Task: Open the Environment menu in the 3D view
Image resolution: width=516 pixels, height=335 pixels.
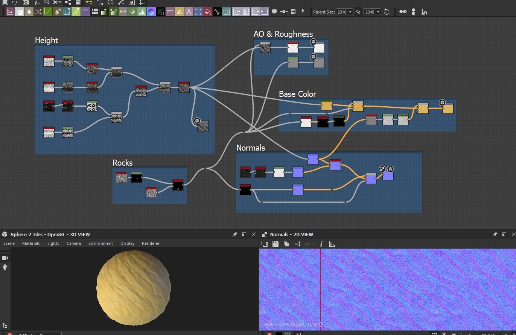Action: (x=100, y=243)
